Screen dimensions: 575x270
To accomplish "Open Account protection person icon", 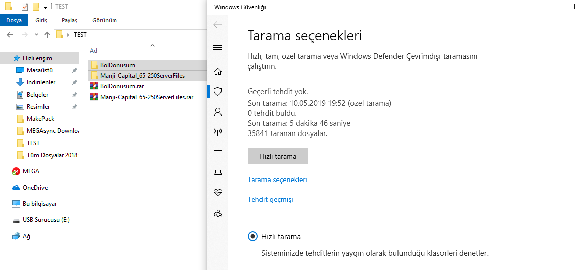I will click(x=218, y=112).
